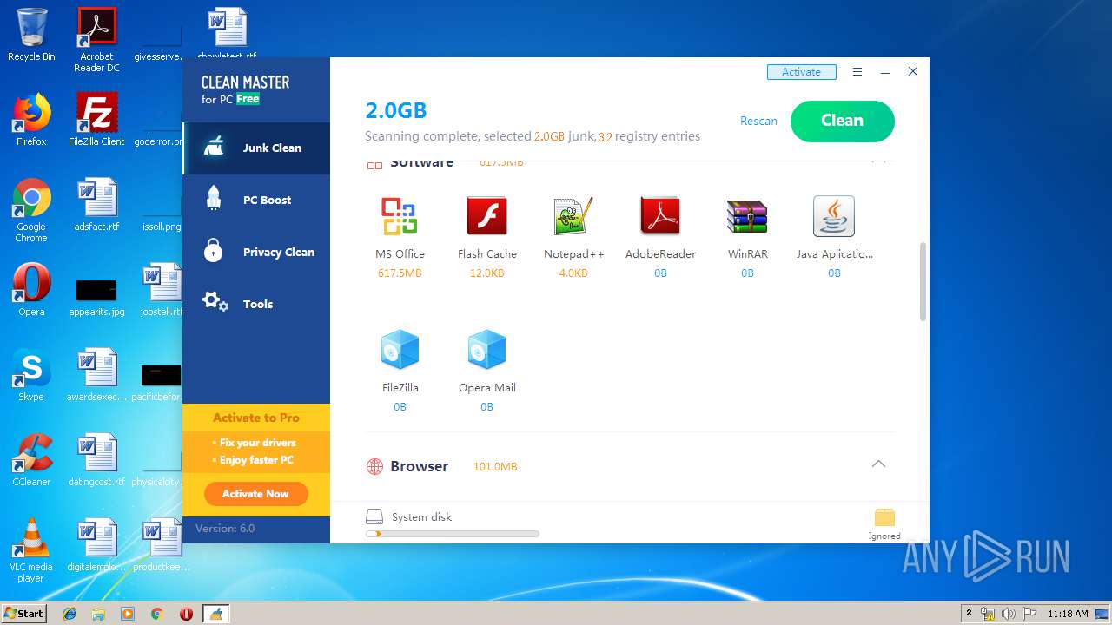Click the Clean Master taskbar button
This screenshot has height=625, width=1112.
point(215,614)
